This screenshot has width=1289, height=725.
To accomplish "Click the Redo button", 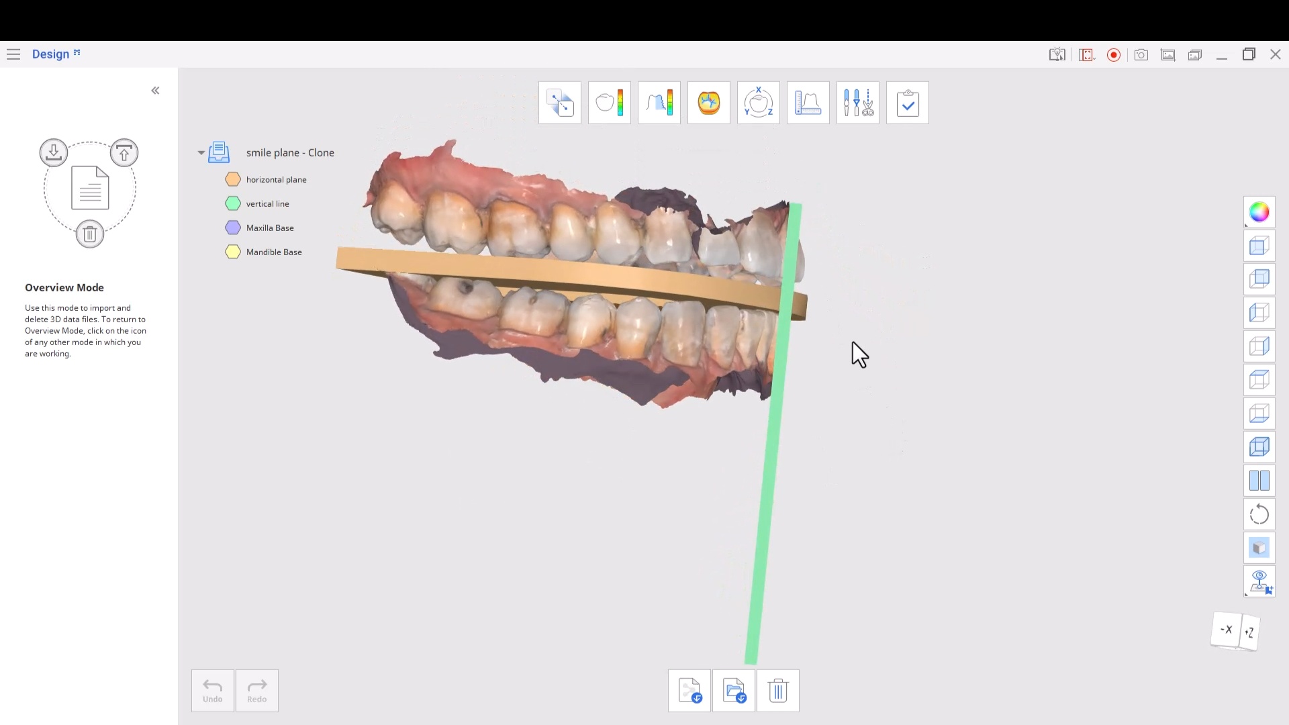I will [x=256, y=690].
